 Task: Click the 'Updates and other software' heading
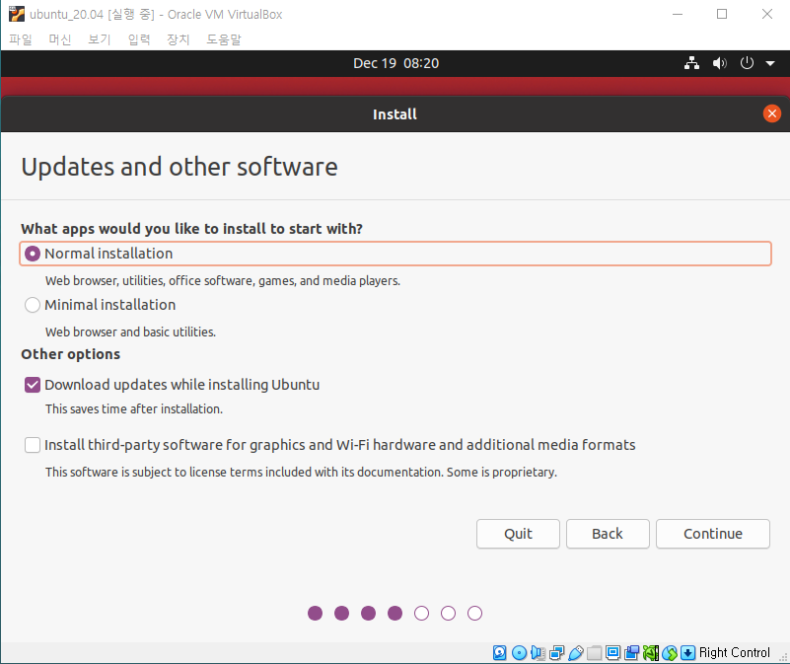pyautogui.click(x=180, y=167)
